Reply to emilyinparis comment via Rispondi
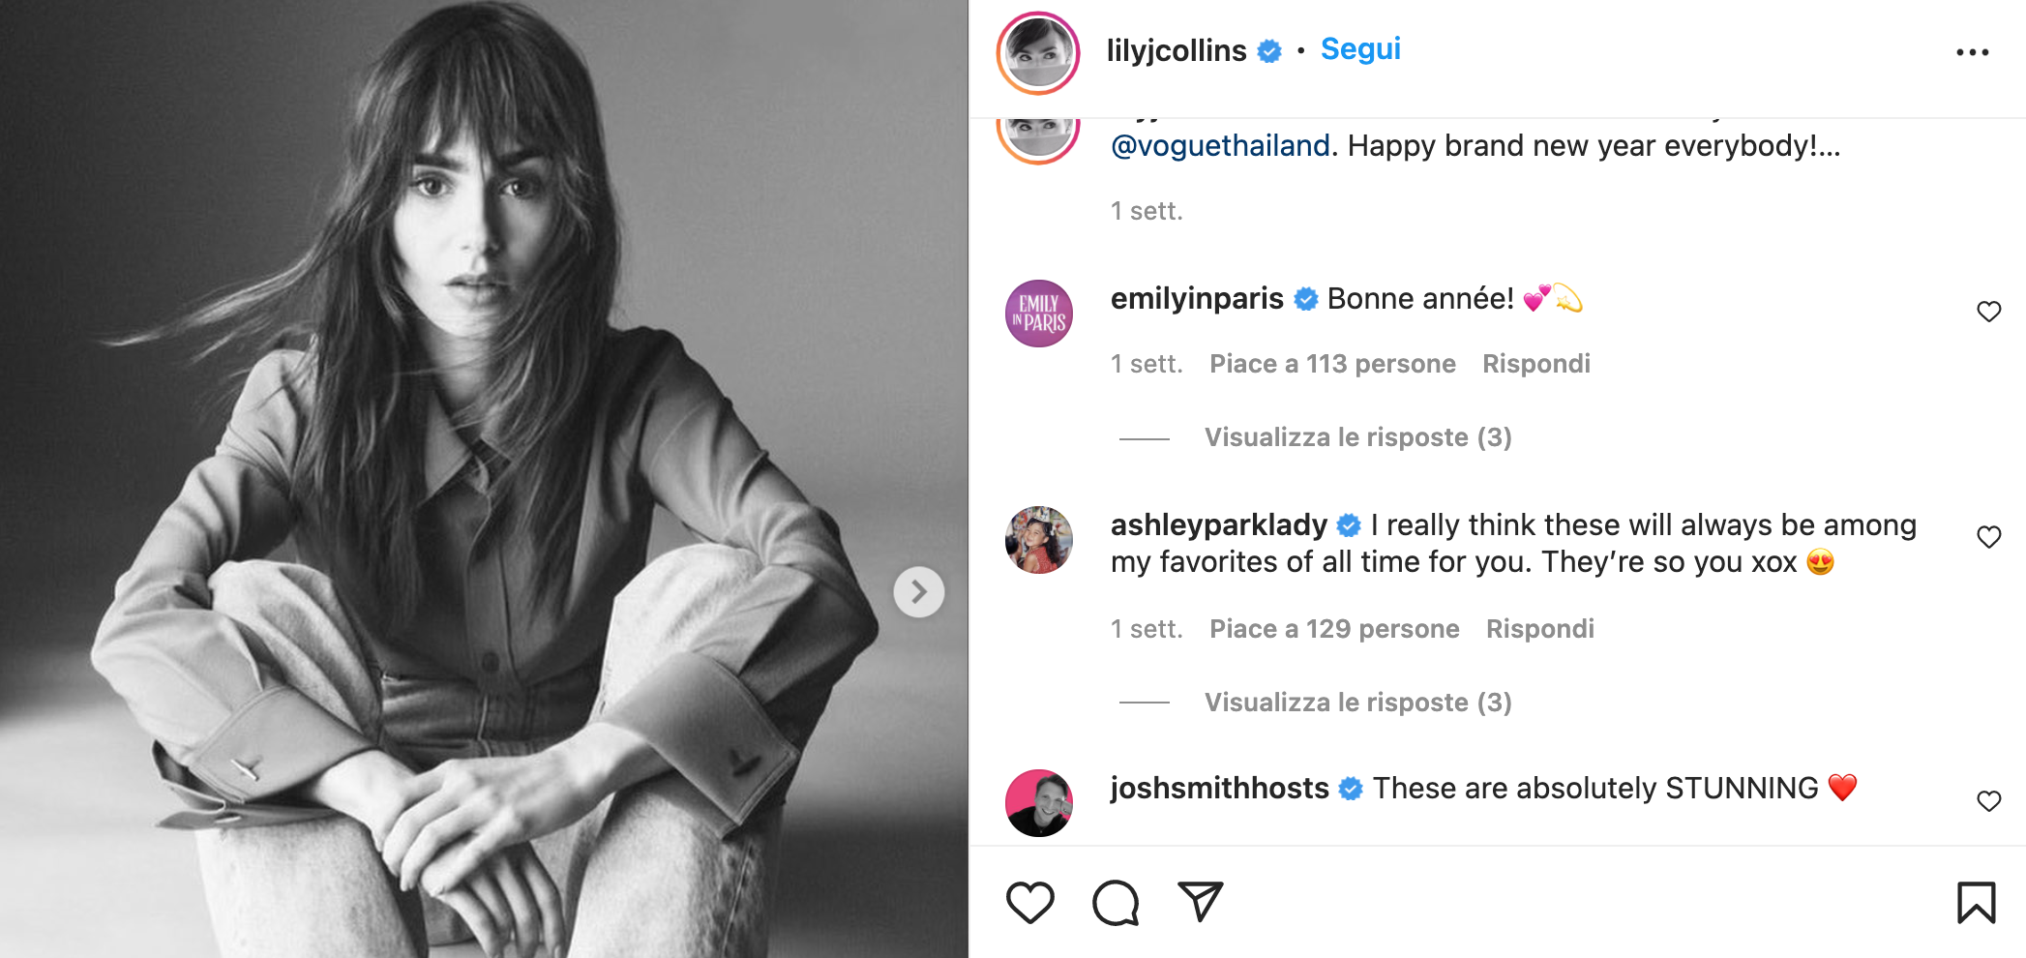 pos(1535,364)
